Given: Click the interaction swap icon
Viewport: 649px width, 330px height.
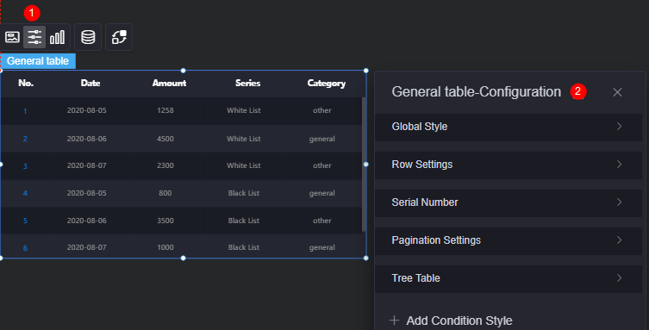Looking at the screenshot, I should [119, 37].
